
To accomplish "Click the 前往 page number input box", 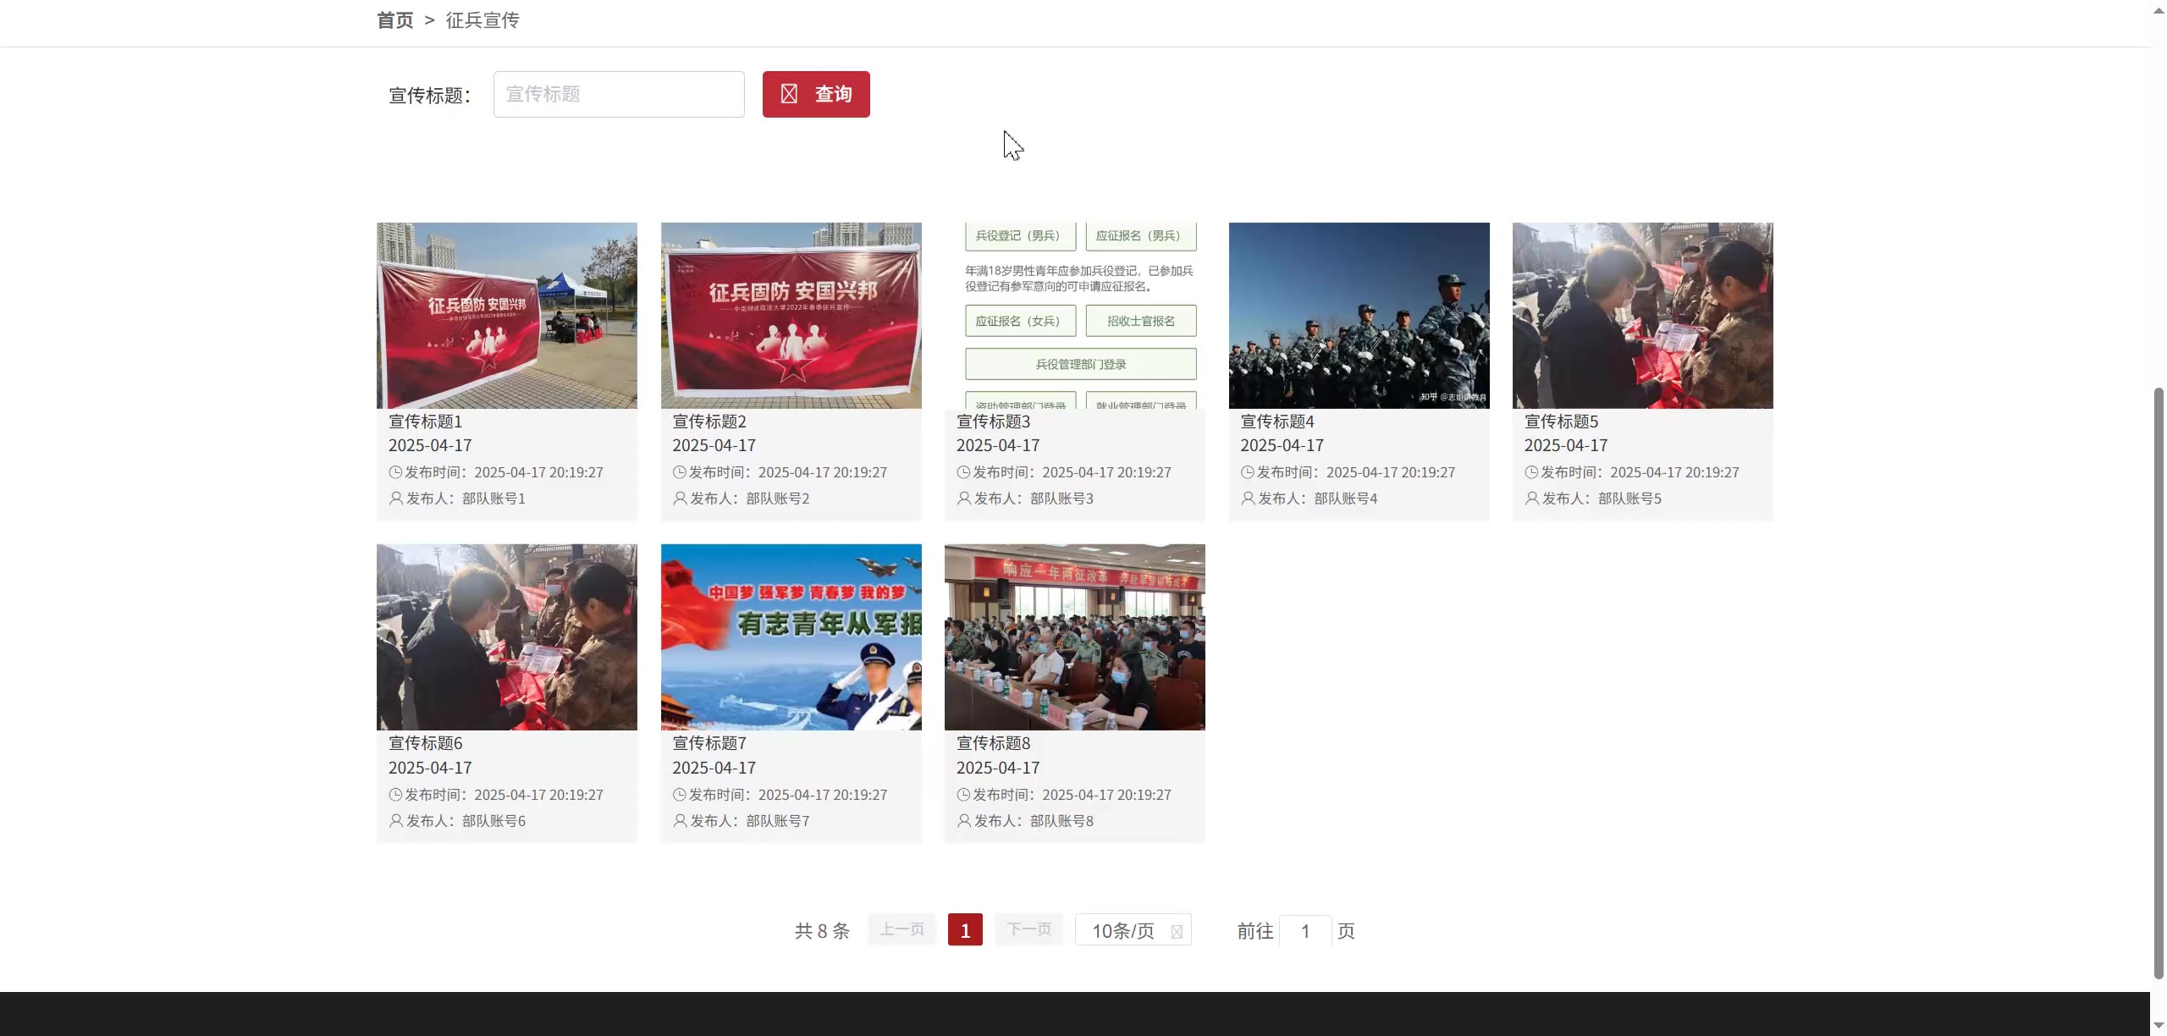I will [1305, 931].
